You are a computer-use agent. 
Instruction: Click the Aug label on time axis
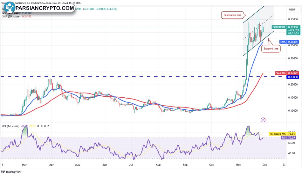coord(158,165)
